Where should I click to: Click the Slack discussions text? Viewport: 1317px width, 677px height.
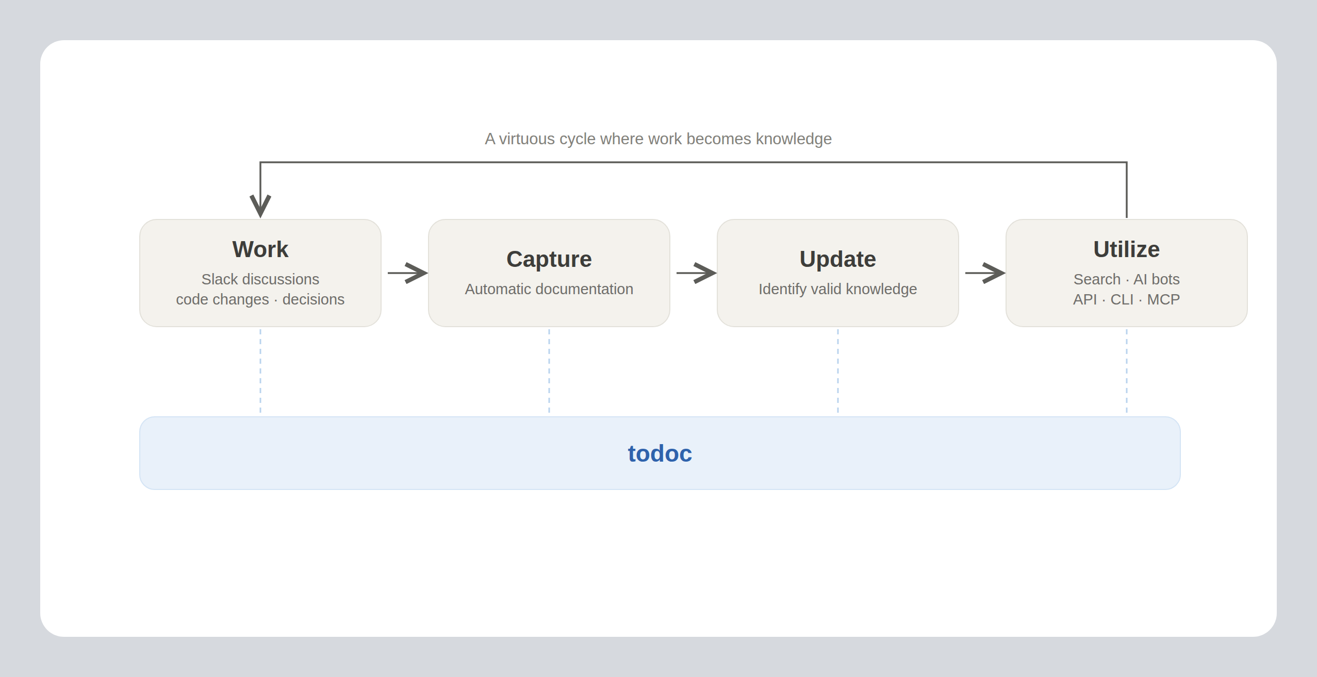[x=260, y=279]
